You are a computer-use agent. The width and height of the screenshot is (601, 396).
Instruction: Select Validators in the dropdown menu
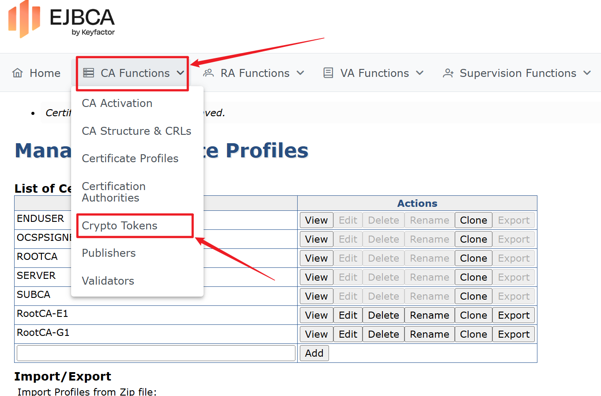(108, 281)
